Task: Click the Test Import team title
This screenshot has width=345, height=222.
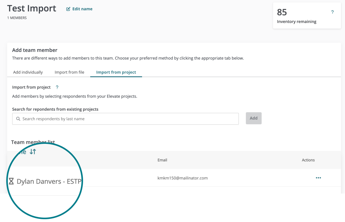Action: (32, 8)
